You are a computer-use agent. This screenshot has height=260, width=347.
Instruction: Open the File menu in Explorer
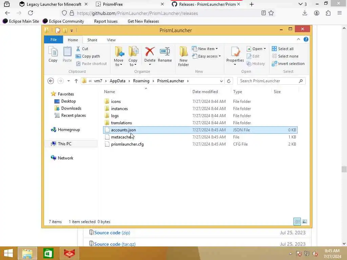pyautogui.click(x=54, y=40)
